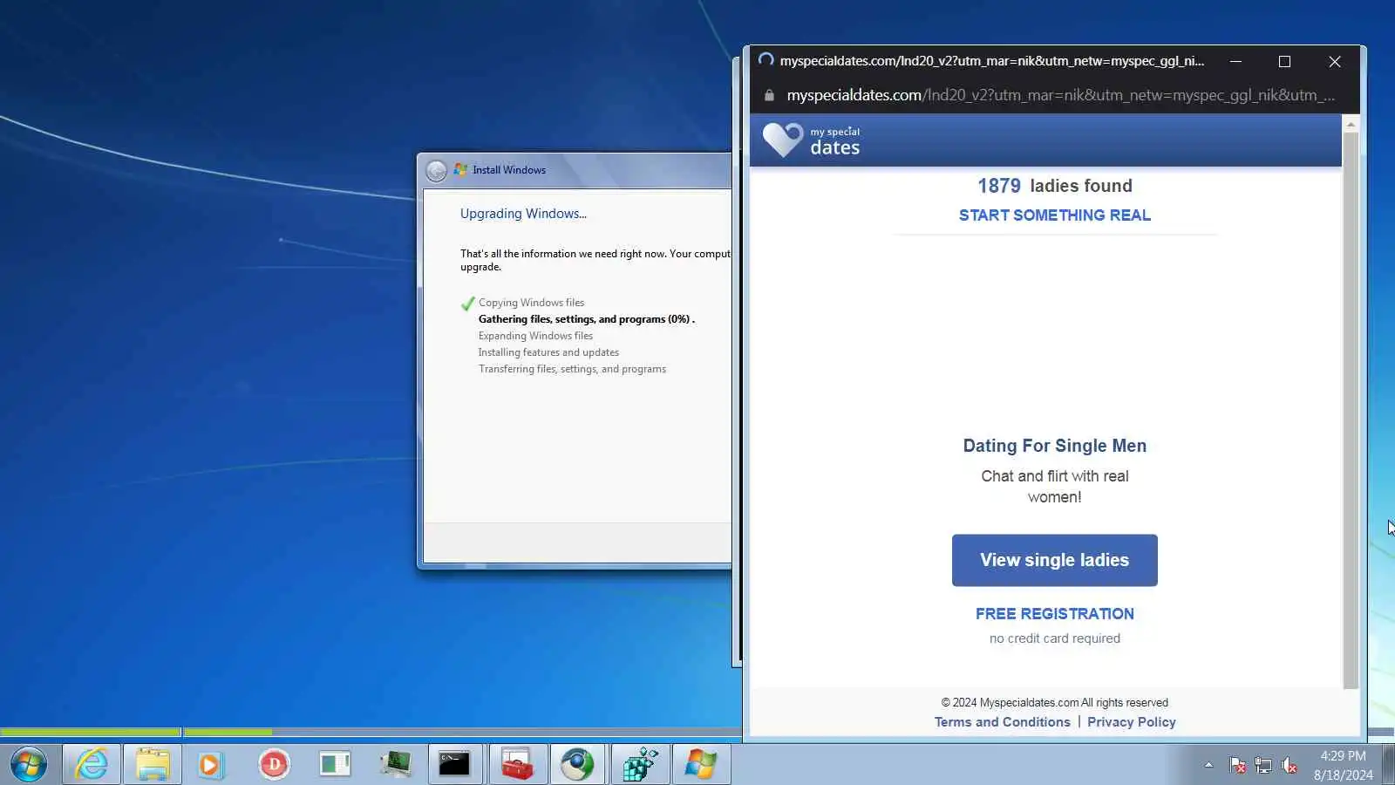1395x785 pixels.
Task: Click the 'View single ladies' button
Action: [x=1054, y=560]
